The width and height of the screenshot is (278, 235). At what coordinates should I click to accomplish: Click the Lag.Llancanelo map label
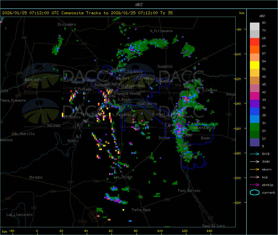pyautogui.click(x=19, y=215)
